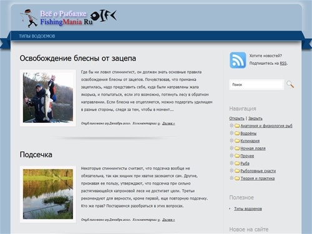
Task: Click folder icon beside Анатомия и физиология рыб
Action: tap(237, 126)
